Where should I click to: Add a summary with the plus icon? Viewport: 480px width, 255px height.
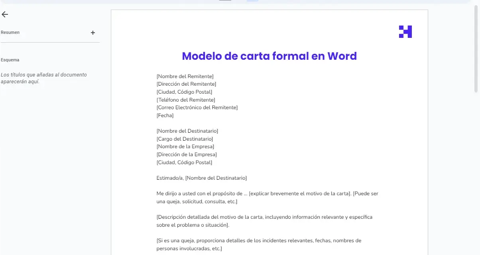[x=93, y=33]
